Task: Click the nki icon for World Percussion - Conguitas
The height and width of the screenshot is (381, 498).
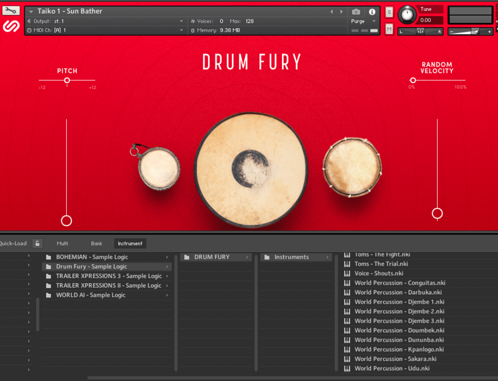Action: click(347, 283)
